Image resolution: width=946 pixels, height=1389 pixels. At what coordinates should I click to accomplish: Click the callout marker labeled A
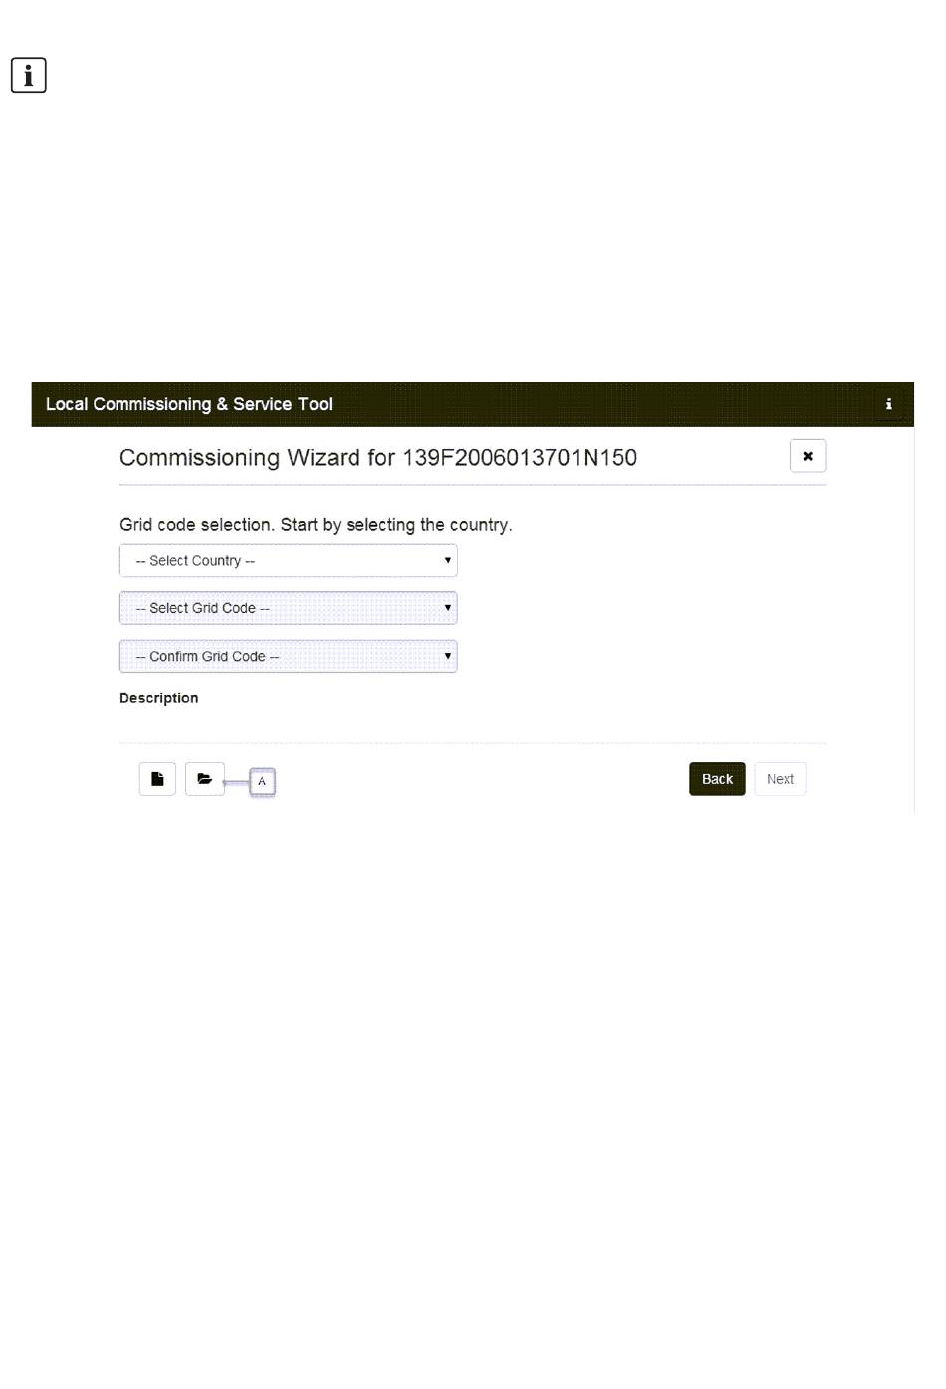(262, 782)
